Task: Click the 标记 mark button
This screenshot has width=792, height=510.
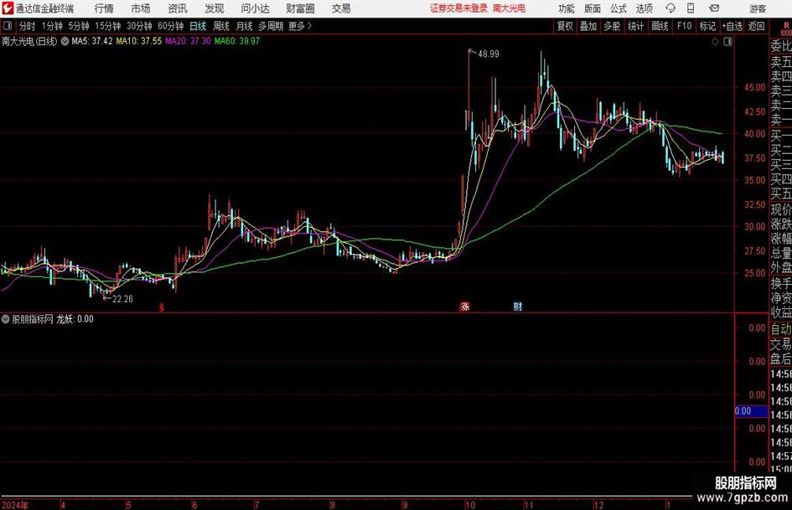Action: pos(707,26)
